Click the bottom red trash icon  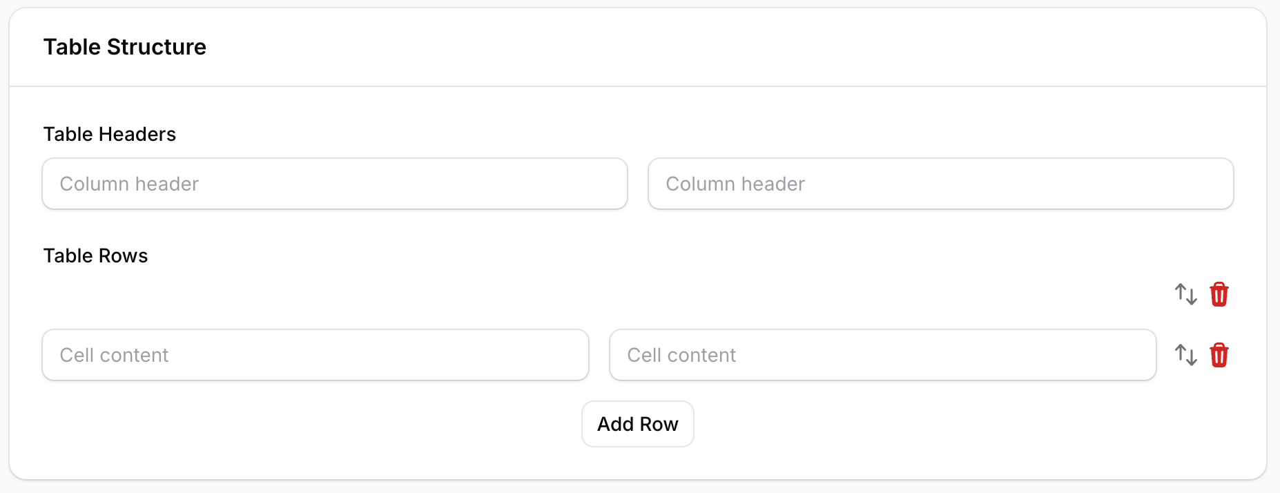point(1219,355)
